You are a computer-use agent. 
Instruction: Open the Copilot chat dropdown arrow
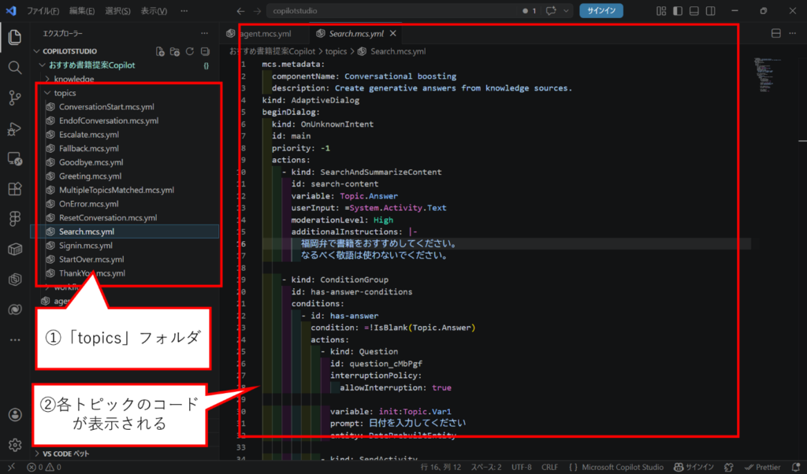(x=565, y=11)
